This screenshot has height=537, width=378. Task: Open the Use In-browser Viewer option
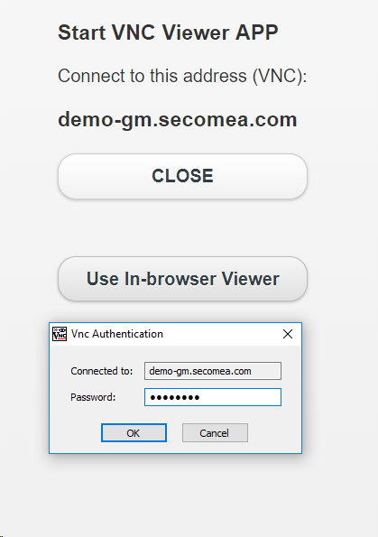coord(182,279)
